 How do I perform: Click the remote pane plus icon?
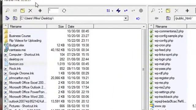pyautogui.click(x=187, y=11)
